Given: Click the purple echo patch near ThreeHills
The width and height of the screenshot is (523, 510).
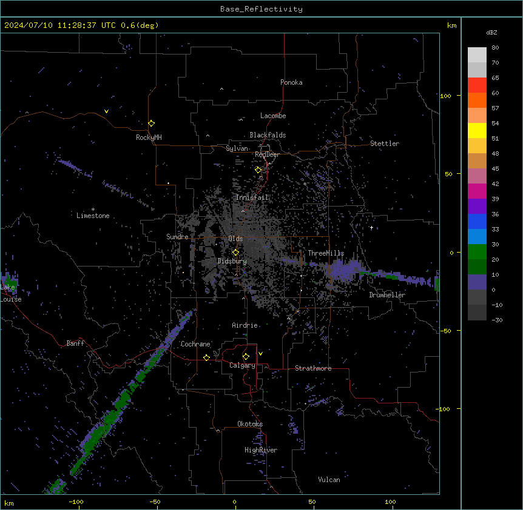Looking at the screenshot, I should tap(343, 270).
